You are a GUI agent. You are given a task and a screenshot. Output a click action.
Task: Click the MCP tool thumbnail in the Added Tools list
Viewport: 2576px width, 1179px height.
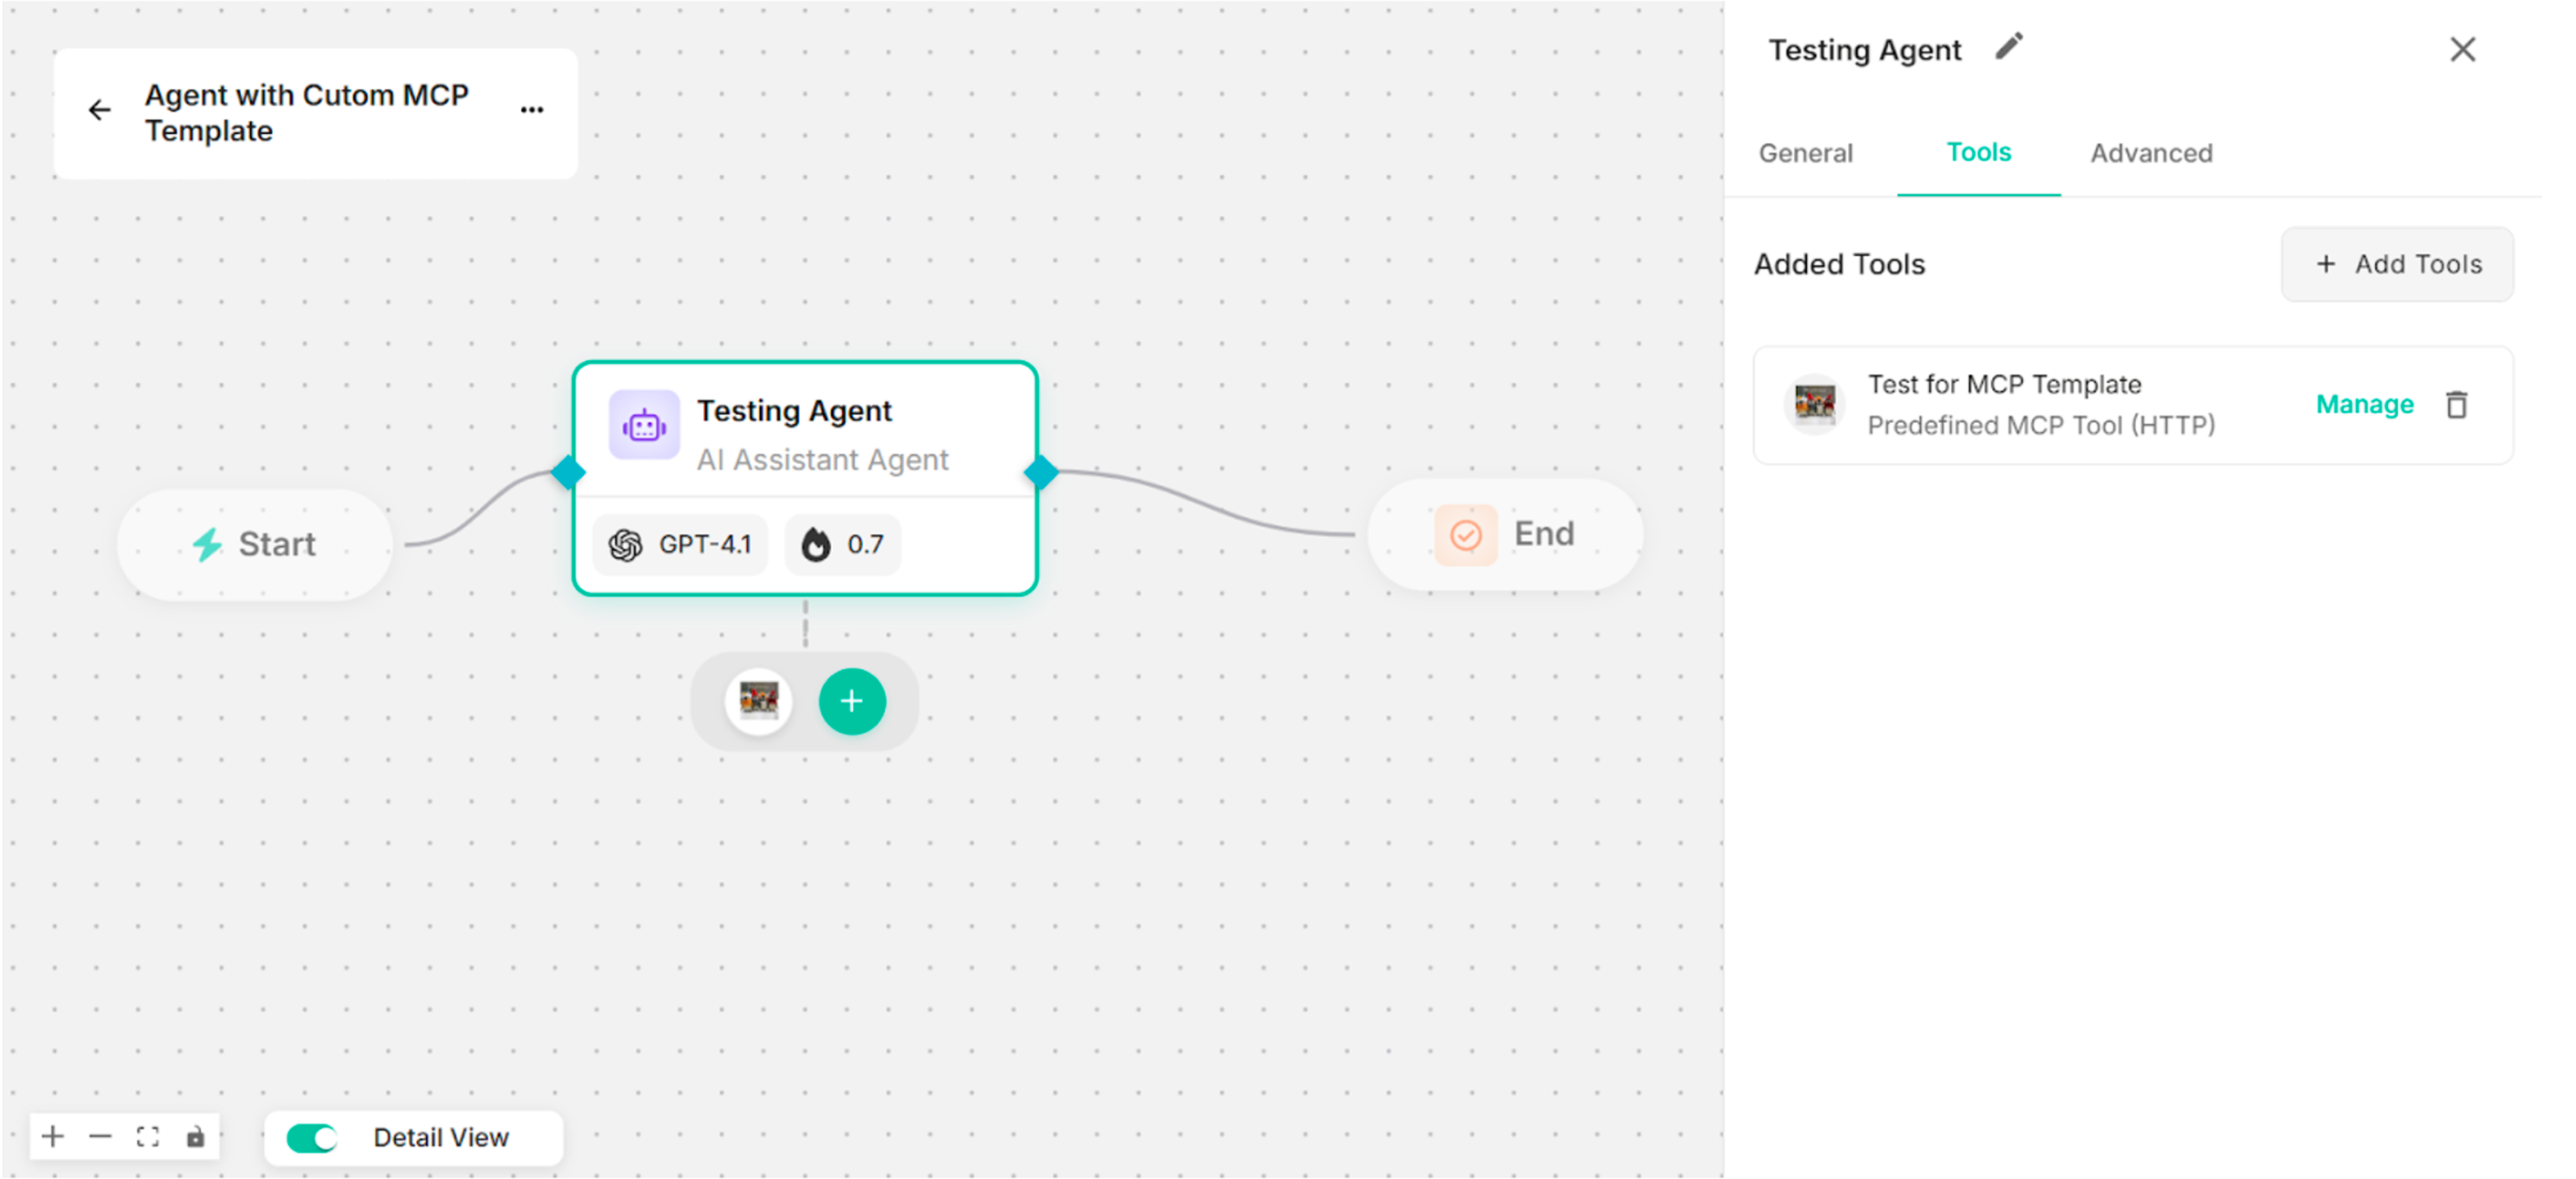pyautogui.click(x=1814, y=404)
